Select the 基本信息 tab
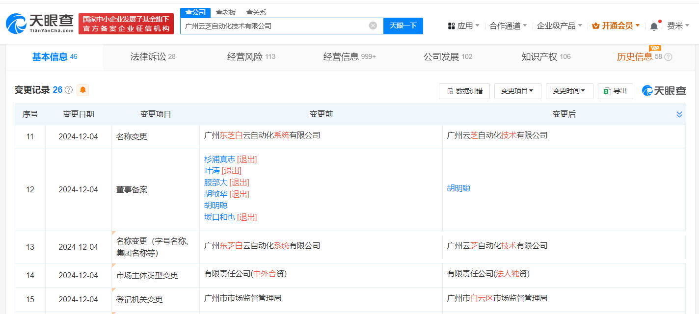The height and width of the screenshot is (314, 699). point(55,57)
